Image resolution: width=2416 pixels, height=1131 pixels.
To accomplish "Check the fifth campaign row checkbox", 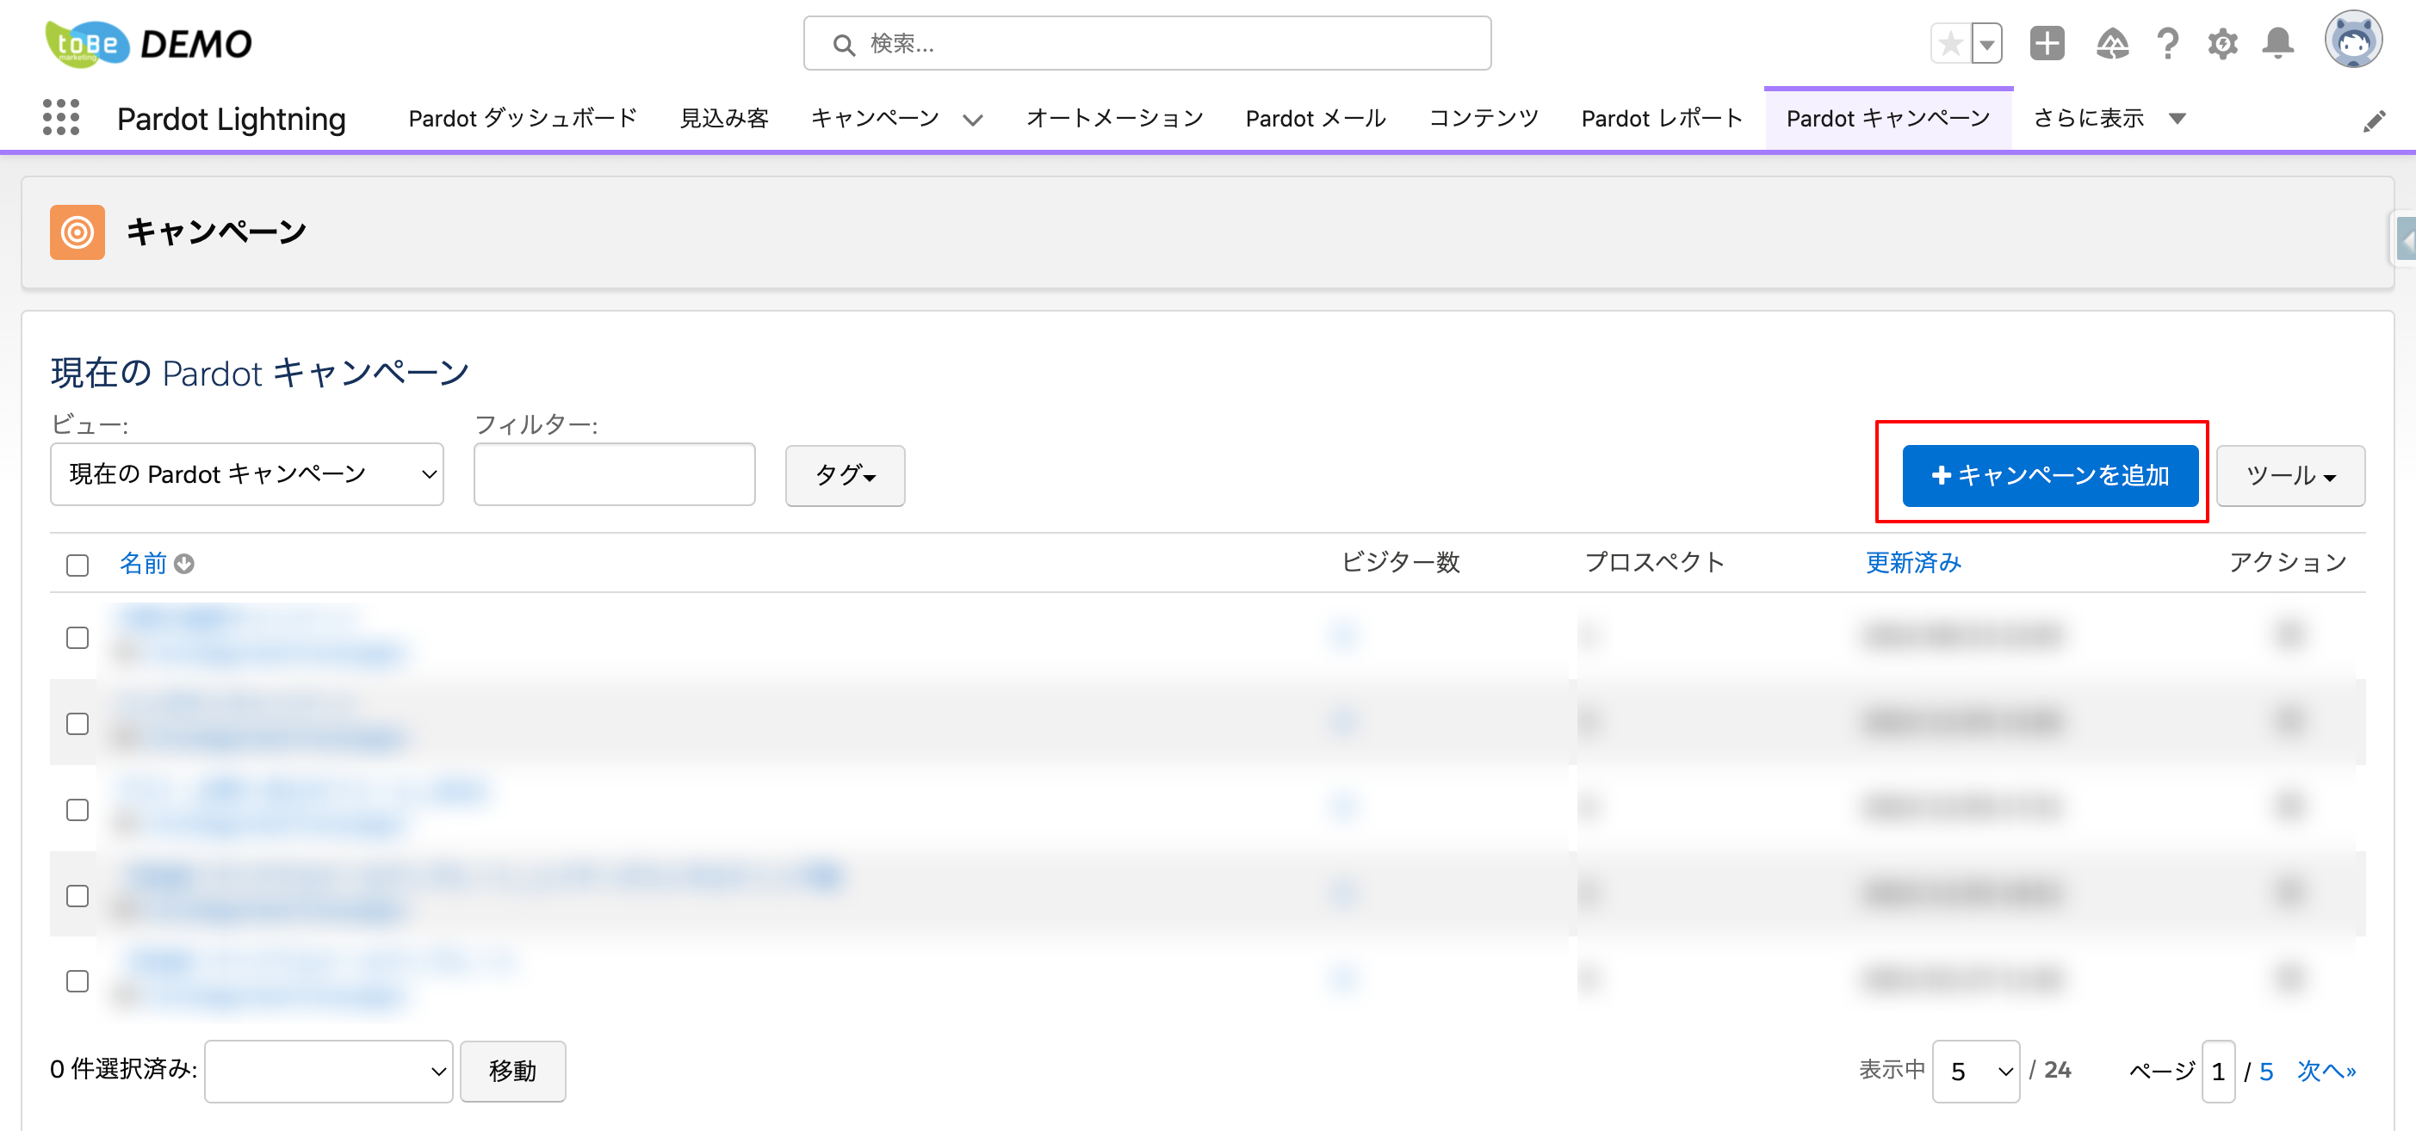I will tap(77, 981).
